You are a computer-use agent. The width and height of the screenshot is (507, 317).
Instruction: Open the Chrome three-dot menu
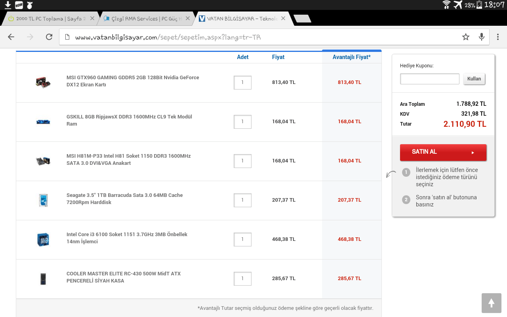[x=498, y=37]
